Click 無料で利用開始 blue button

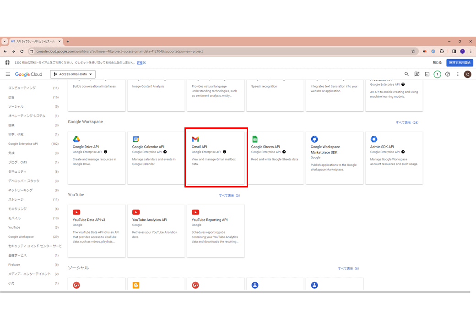[460, 63]
